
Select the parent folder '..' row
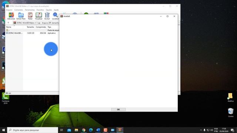(x=32, y=30)
